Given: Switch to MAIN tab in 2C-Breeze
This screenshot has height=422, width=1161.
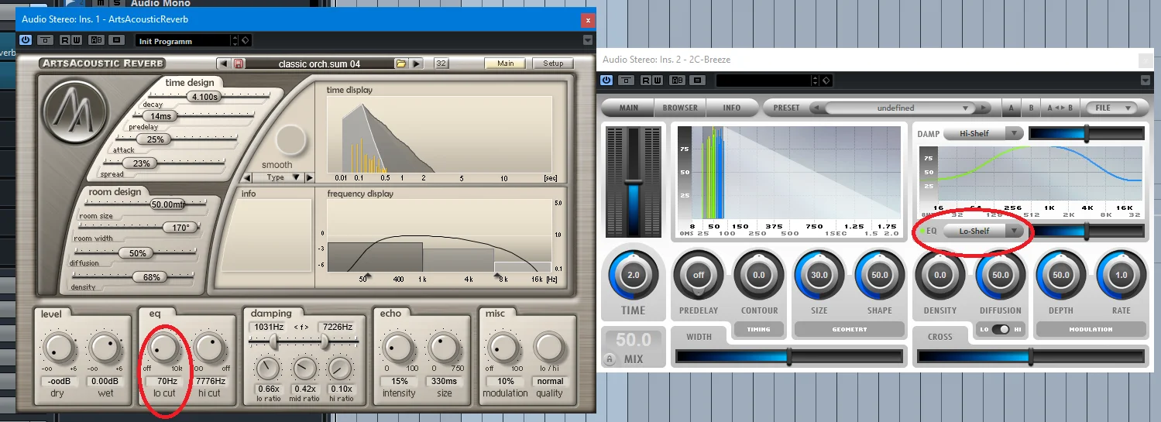Looking at the screenshot, I should (x=629, y=108).
